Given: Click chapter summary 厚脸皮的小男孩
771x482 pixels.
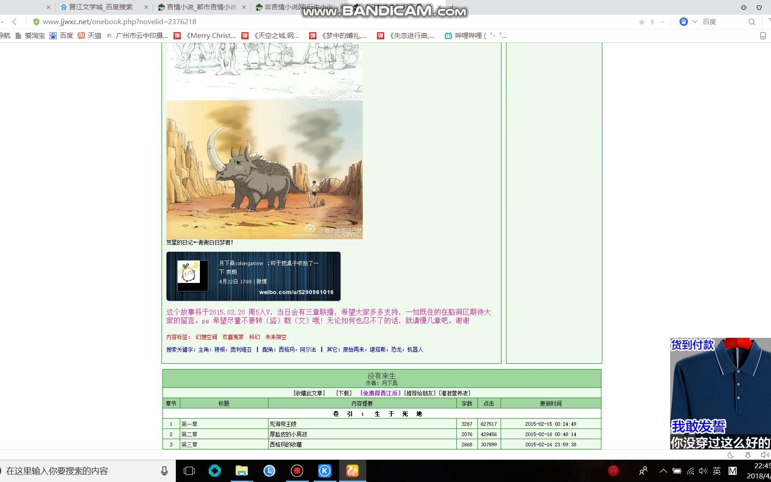Looking at the screenshot, I should (288, 434).
